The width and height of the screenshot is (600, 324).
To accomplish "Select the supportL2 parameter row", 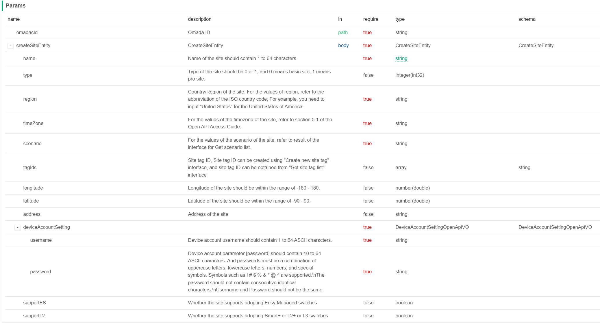I will coord(34,316).
